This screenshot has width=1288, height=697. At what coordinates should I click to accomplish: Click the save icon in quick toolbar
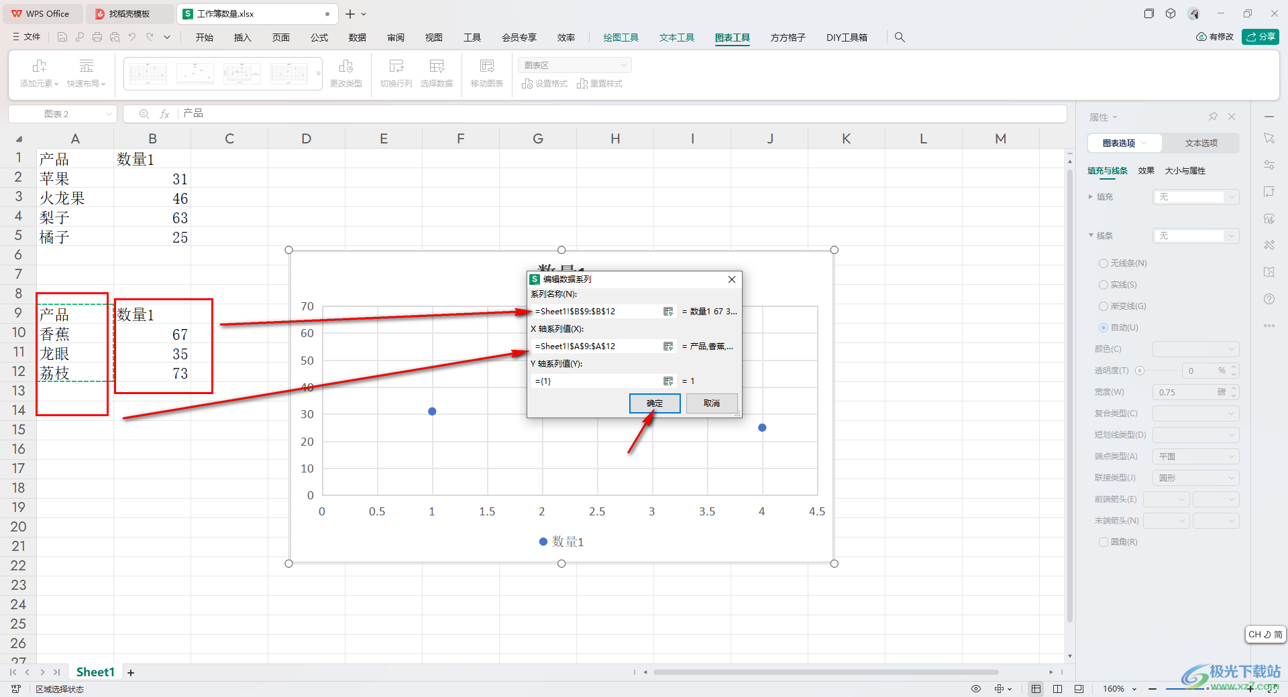click(x=62, y=38)
